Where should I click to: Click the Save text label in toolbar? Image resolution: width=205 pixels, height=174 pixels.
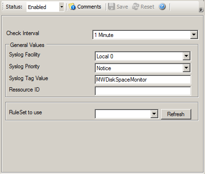(x=122, y=7)
